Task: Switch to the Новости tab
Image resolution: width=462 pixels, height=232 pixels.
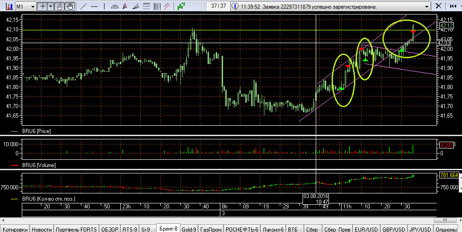Action: click(42, 229)
